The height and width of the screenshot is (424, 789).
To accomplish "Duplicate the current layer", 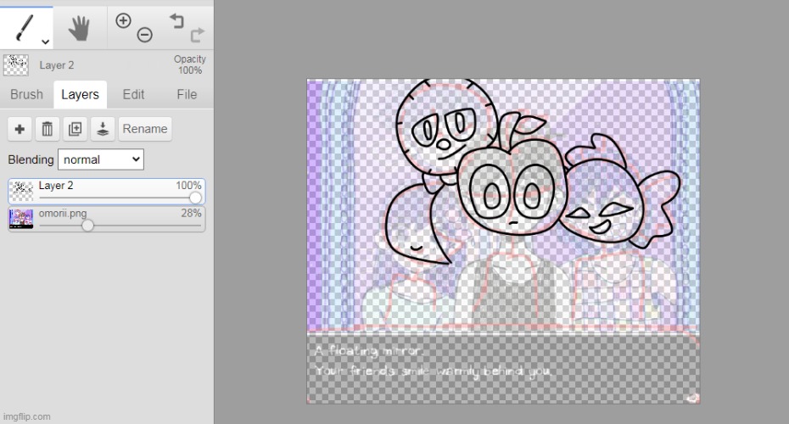I will pyautogui.click(x=75, y=129).
